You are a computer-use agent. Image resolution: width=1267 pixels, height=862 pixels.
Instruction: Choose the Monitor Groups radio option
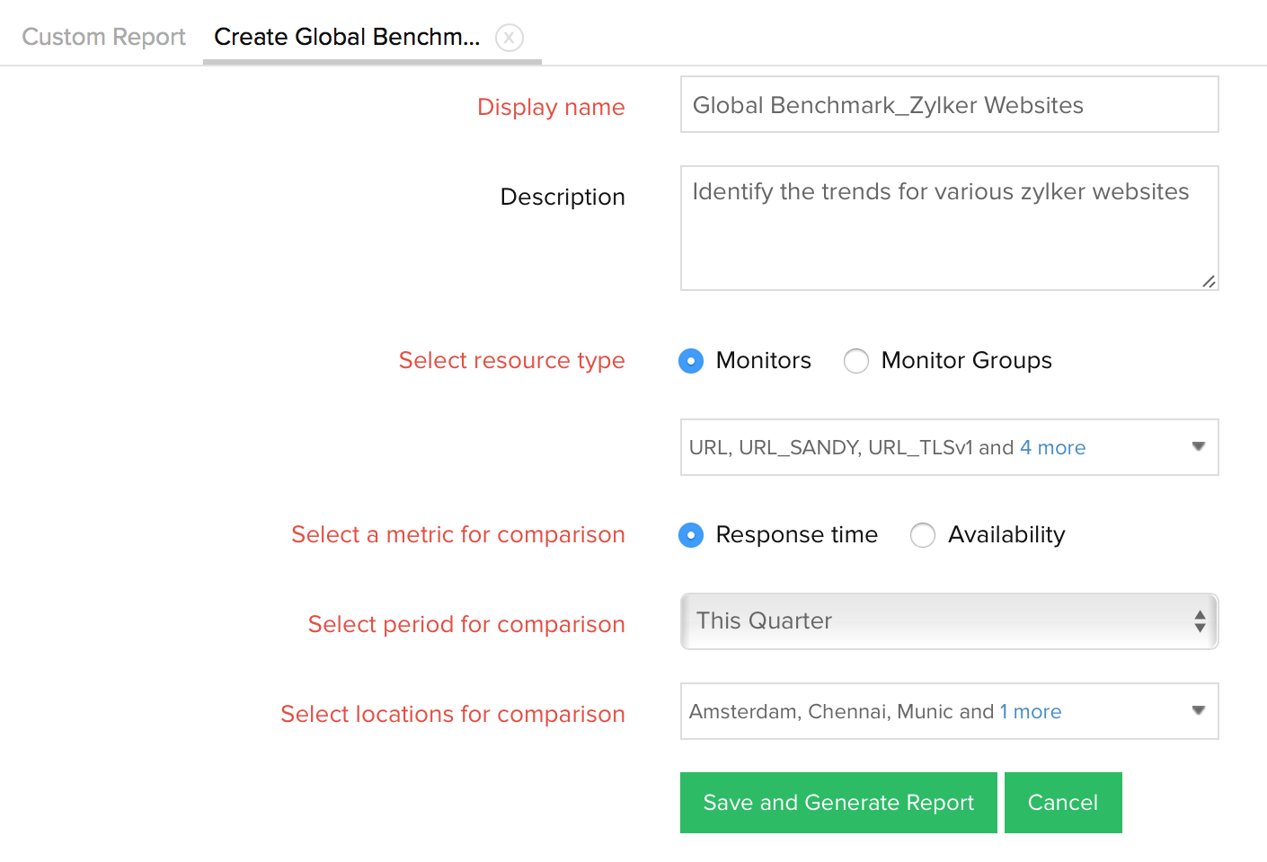(856, 361)
